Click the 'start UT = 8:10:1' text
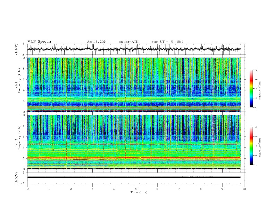The image size is (275, 212). (168, 42)
